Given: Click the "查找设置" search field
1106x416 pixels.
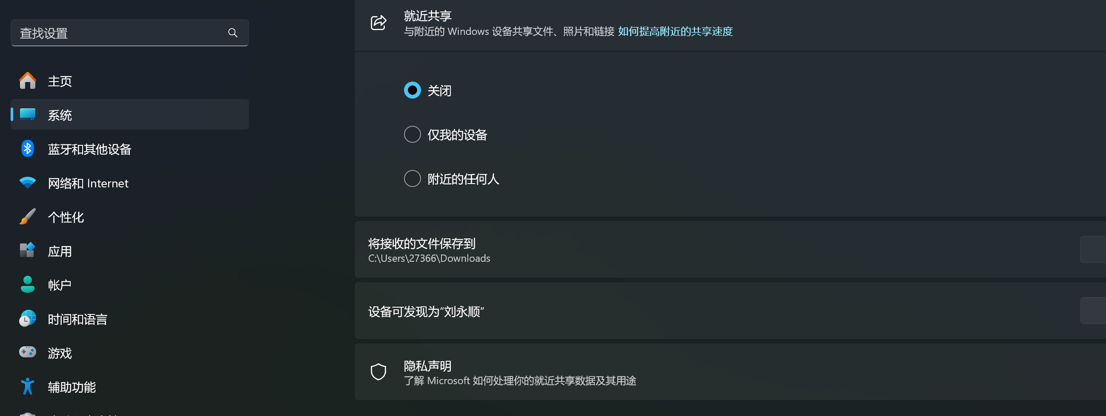Looking at the screenshot, I should pos(120,33).
